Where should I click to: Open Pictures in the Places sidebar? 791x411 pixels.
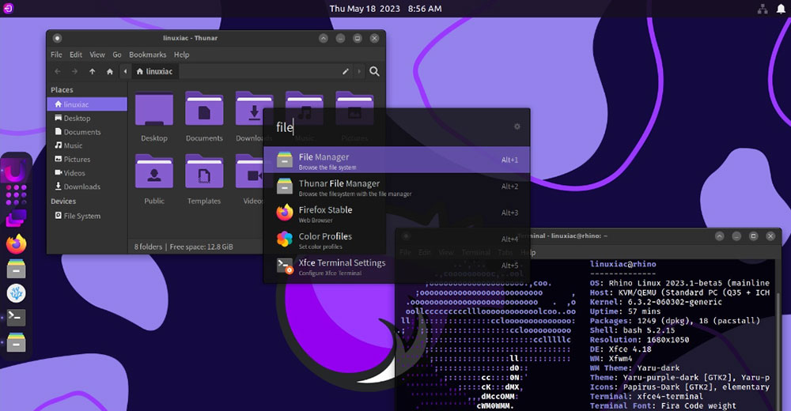click(x=77, y=159)
